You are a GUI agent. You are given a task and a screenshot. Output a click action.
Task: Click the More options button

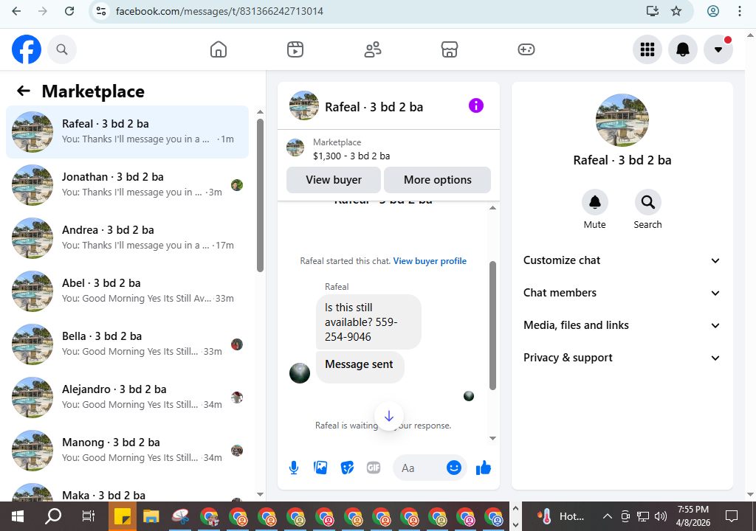click(437, 180)
